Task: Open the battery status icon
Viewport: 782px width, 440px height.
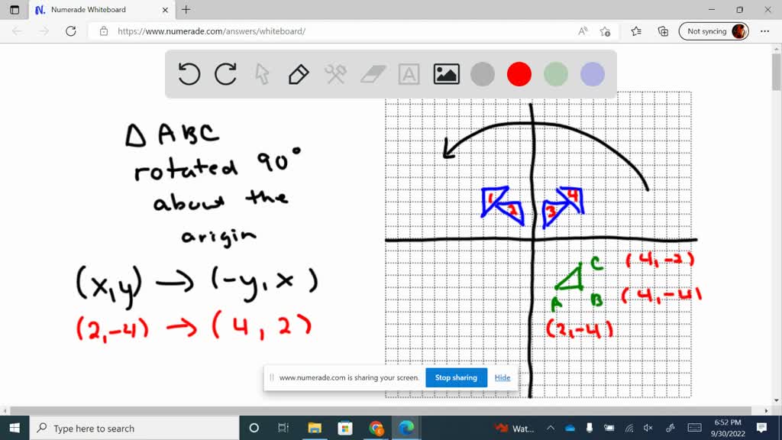Action: pos(609,428)
